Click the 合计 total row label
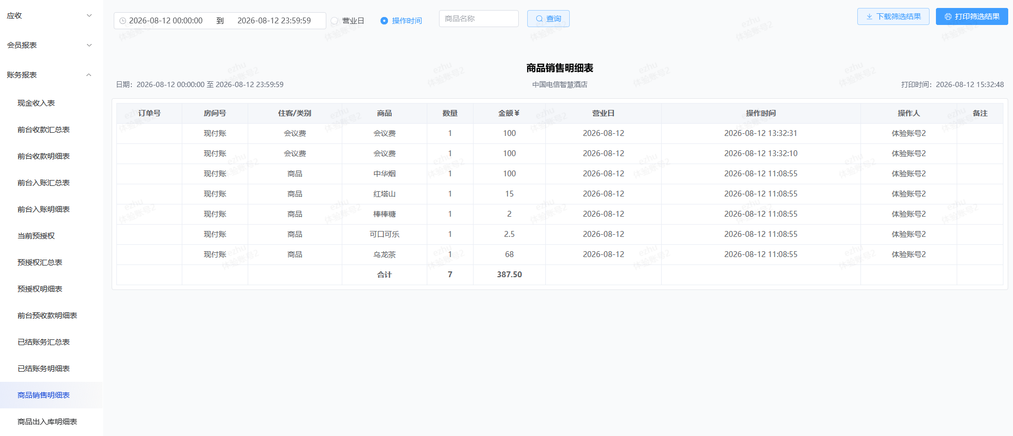 coord(384,275)
